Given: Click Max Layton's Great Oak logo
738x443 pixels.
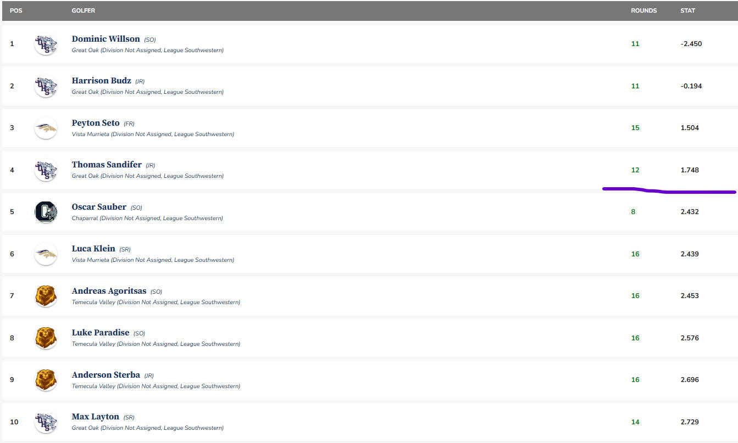Looking at the screenshot, I should pyautogui.click(x=46, y=422).
